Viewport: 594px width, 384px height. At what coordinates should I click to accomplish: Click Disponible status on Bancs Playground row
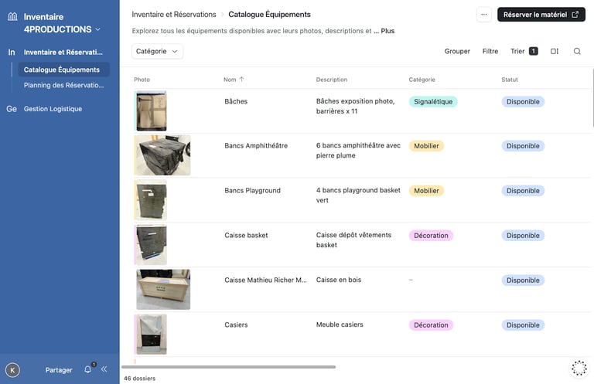[x=523, y=191]
